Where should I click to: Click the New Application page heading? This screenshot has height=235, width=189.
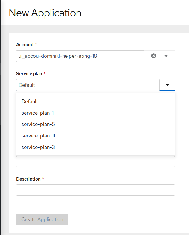pos(45,13)
